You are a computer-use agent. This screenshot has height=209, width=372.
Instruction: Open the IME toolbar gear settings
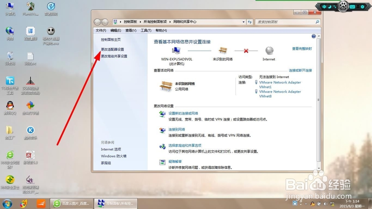click(x=362, y=7)
